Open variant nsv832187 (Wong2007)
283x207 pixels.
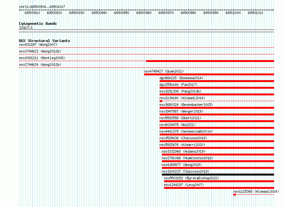(x=38, y=45)
